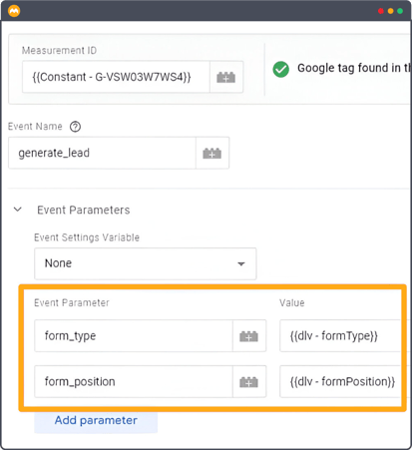
Task: Click variable picker icon beside Event Name
Action: click(x=212, y=153)
